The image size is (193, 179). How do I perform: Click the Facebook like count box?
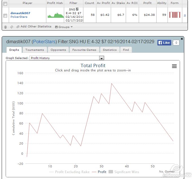(176, 43)
